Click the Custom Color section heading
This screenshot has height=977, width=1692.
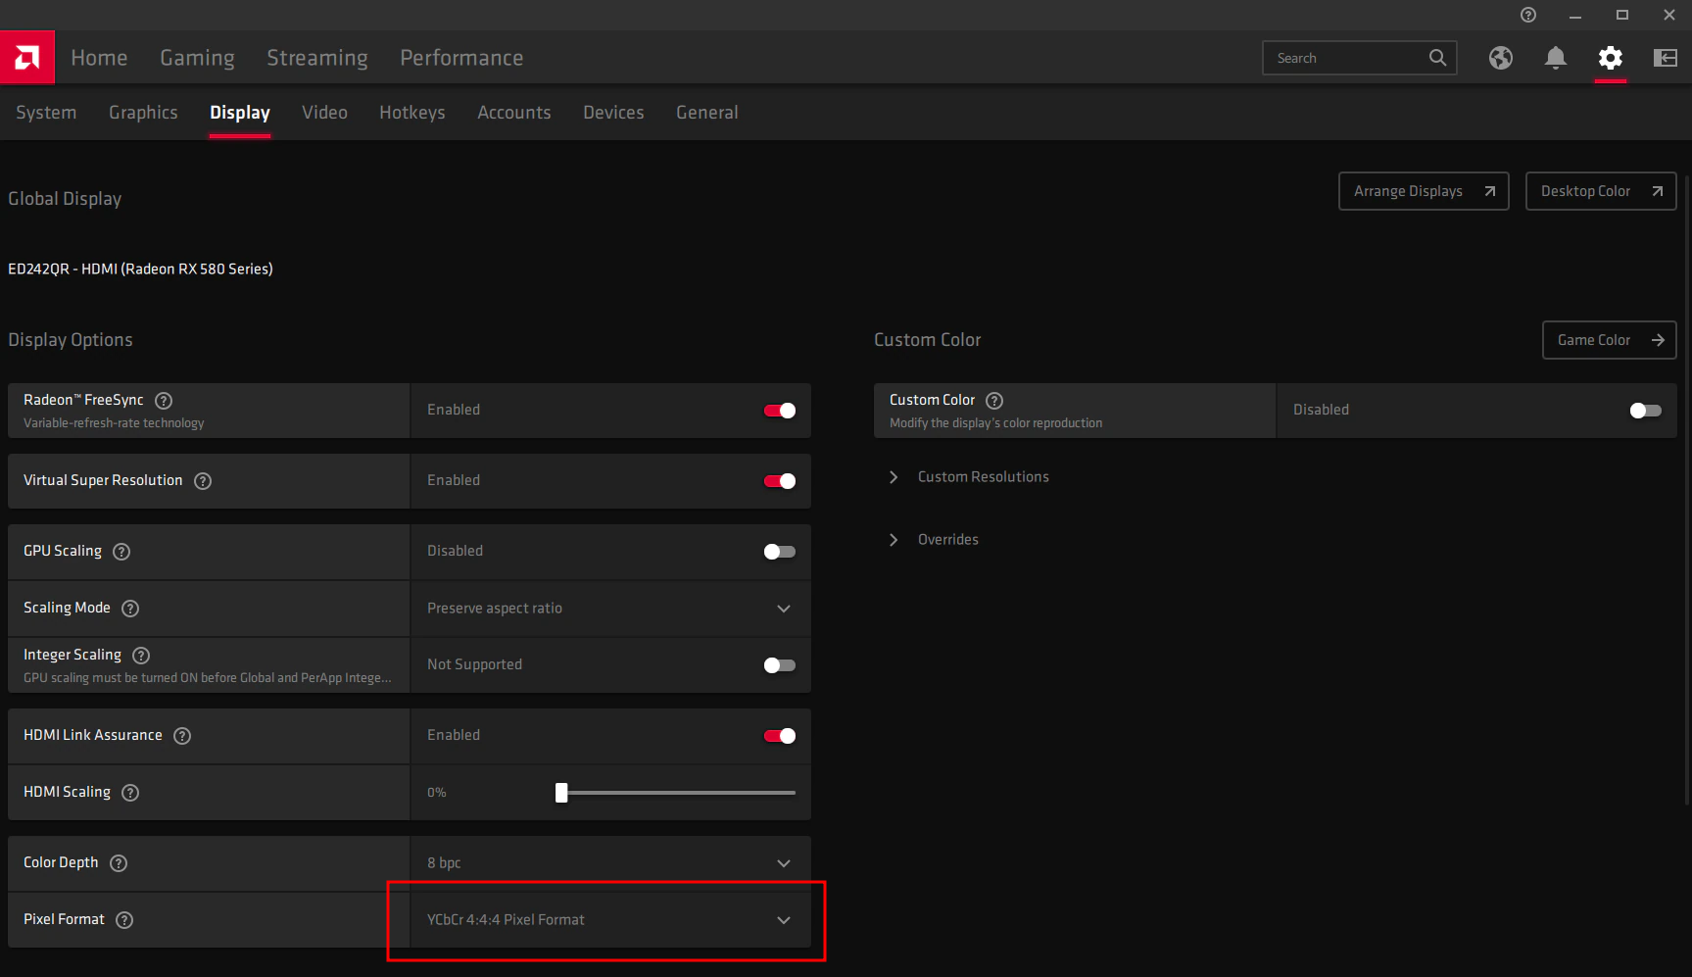[x=927, y=340]
